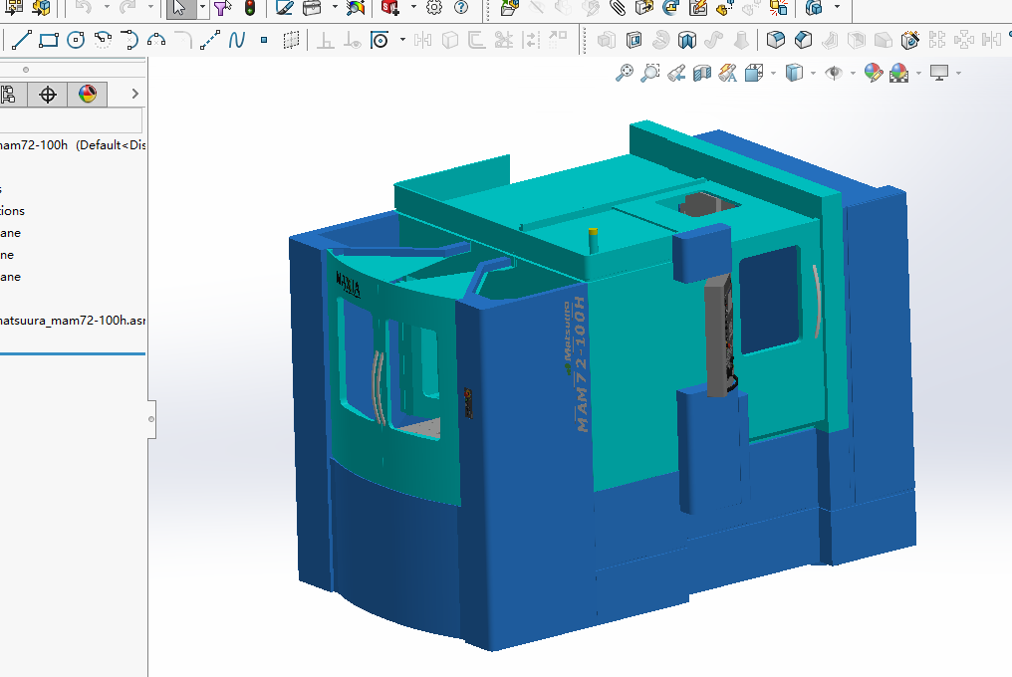Open the Display Style dropdown arrow
Screen dimensions: 1012x677
click(813, 74)
